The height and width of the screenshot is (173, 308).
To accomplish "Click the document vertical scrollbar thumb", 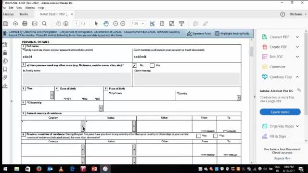I will [x=251, y=51].
